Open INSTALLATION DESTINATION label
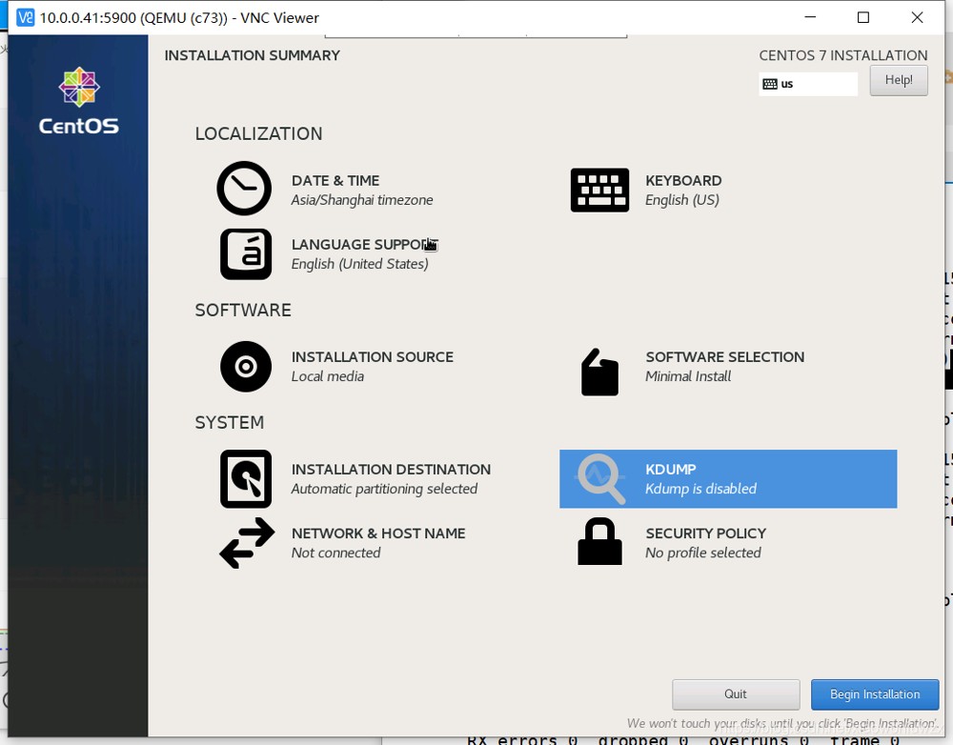Viewport: 953px width, 745px height. point(391,469)
